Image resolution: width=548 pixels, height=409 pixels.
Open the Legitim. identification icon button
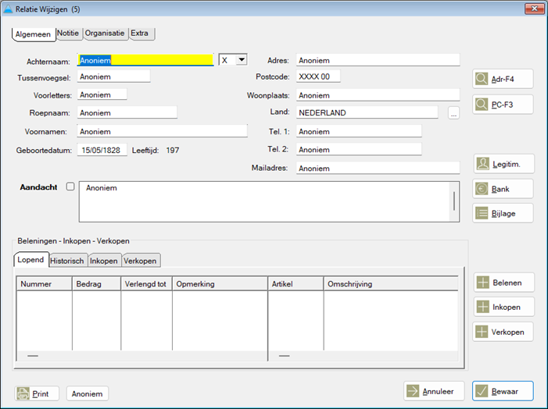(x=482, y=164)
